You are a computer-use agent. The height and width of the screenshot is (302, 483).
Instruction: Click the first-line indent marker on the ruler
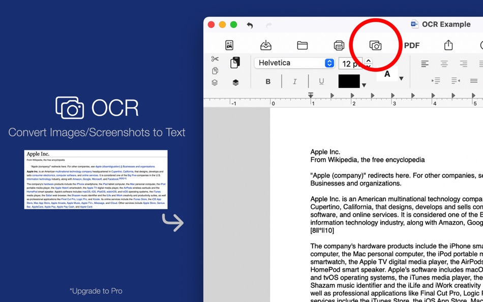click(x=311, y=95)
